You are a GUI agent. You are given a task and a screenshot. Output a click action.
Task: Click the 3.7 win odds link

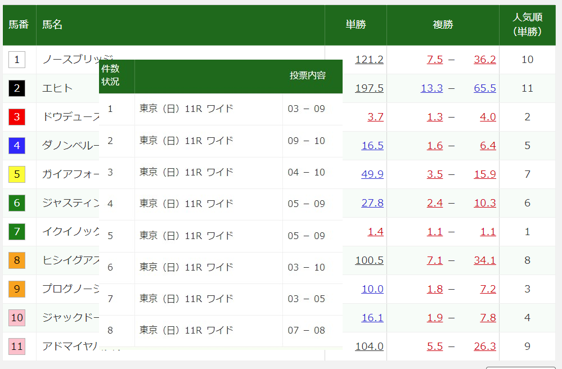tap(375, 116)
